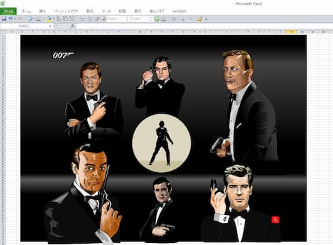
Task: Expand the Undo history dropdown arrow
Action: click(14, 19)
